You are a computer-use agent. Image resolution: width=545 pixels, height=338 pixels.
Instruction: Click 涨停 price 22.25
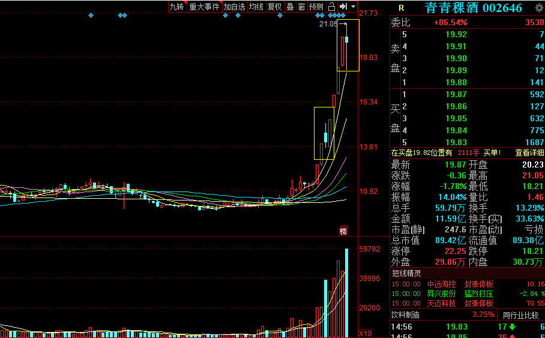click(x=456, y=251)
